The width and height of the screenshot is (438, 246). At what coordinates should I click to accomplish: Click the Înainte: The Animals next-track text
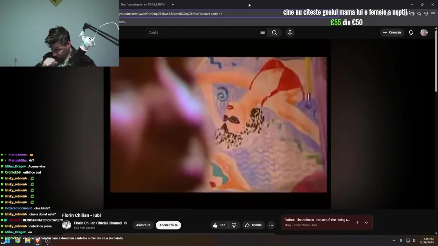pyautogui.click(x=317, y=220)
